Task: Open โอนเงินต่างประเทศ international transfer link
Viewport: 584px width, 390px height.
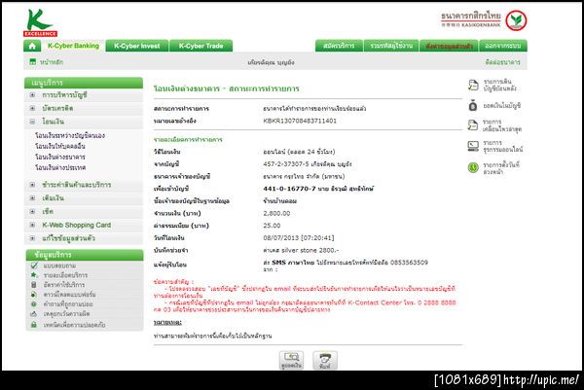Action: click(x=60, y=168)
